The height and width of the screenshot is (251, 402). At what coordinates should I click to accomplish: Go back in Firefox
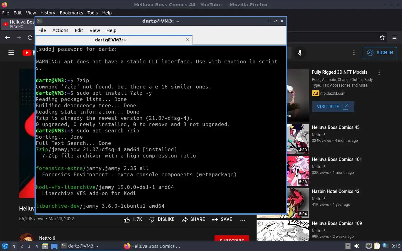click(x=8, y=37)
